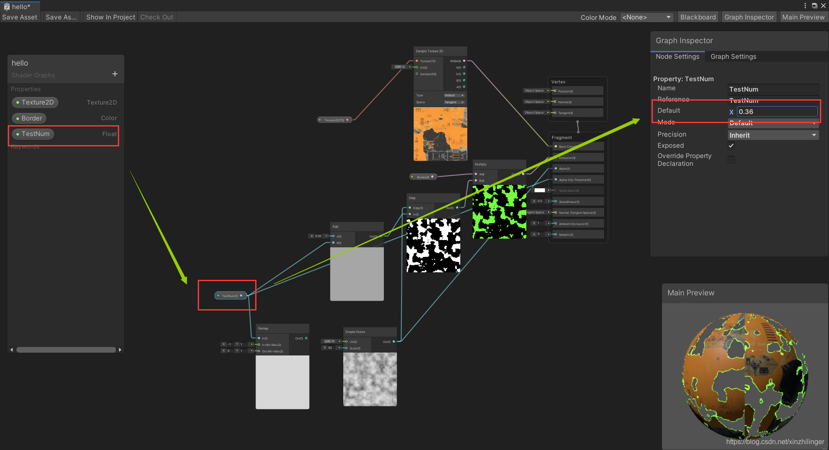
Task: Click the Name field containing TestNum
Action: [773, 89]
